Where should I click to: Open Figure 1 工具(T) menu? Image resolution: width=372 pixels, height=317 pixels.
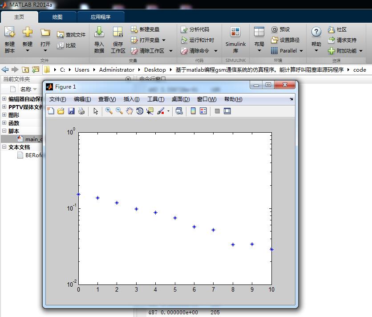(156, 99)
